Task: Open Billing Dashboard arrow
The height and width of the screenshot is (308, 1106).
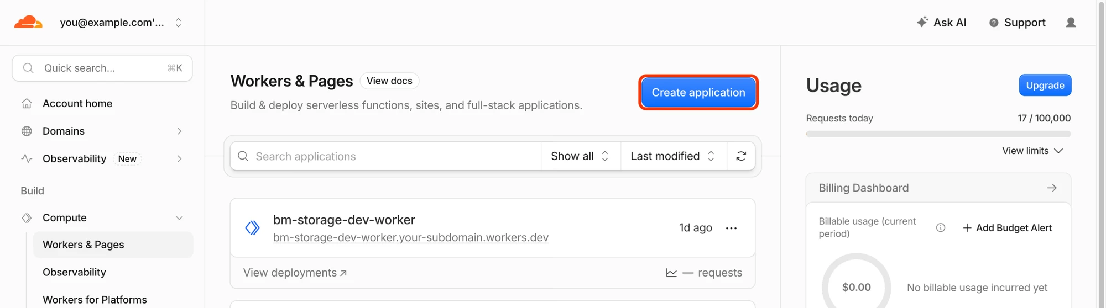Action: 1051,188
